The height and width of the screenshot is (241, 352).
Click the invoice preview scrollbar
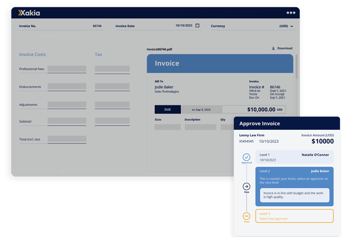pyautogui.click(x=297, y=67)
